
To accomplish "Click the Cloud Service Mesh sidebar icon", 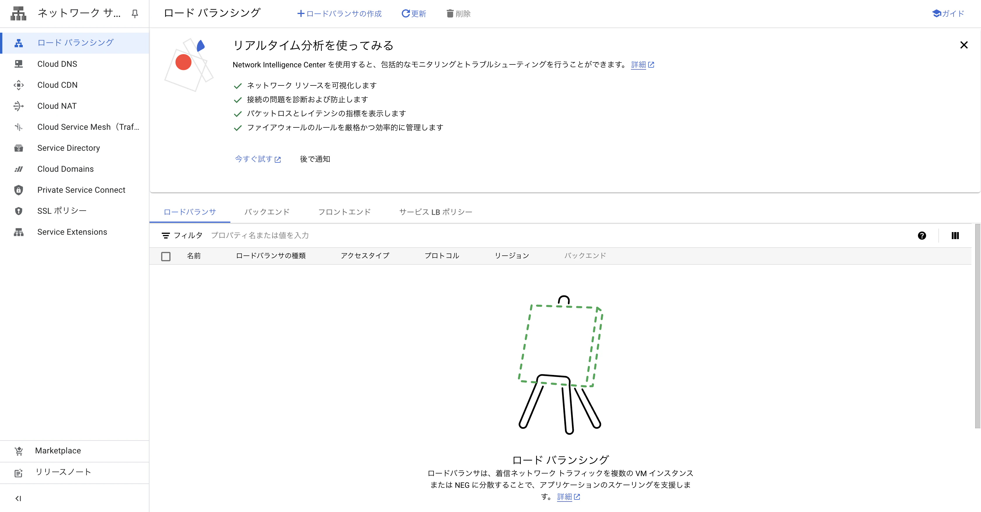I will click(19, 127).
